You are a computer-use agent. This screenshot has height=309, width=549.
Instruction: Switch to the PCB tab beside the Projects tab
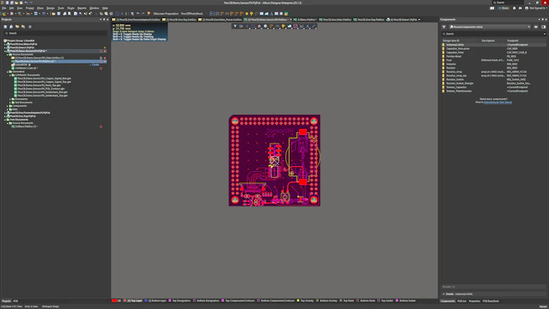(15, 301)
